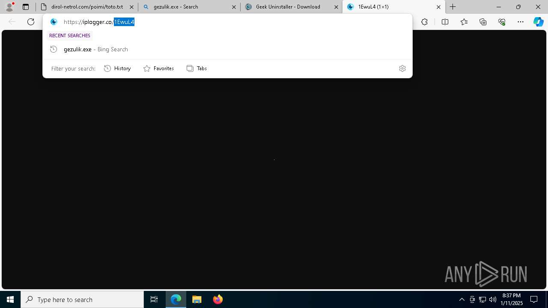Switch to dirol-netrol.com/poimi/toto.txt tab
Image resolution: width=548 pixels, height=308 pixels.
[x=87, y=7]
